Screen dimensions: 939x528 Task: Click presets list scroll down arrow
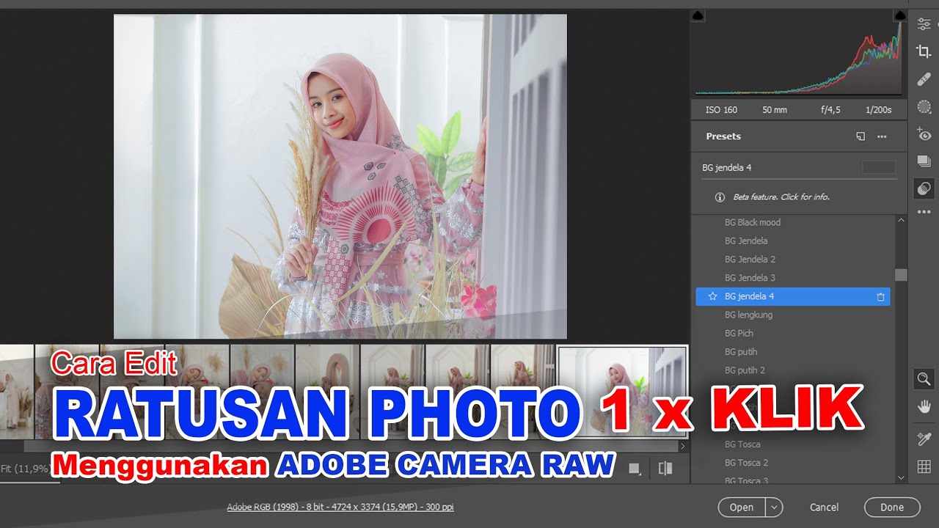click(x=902, y=478)
